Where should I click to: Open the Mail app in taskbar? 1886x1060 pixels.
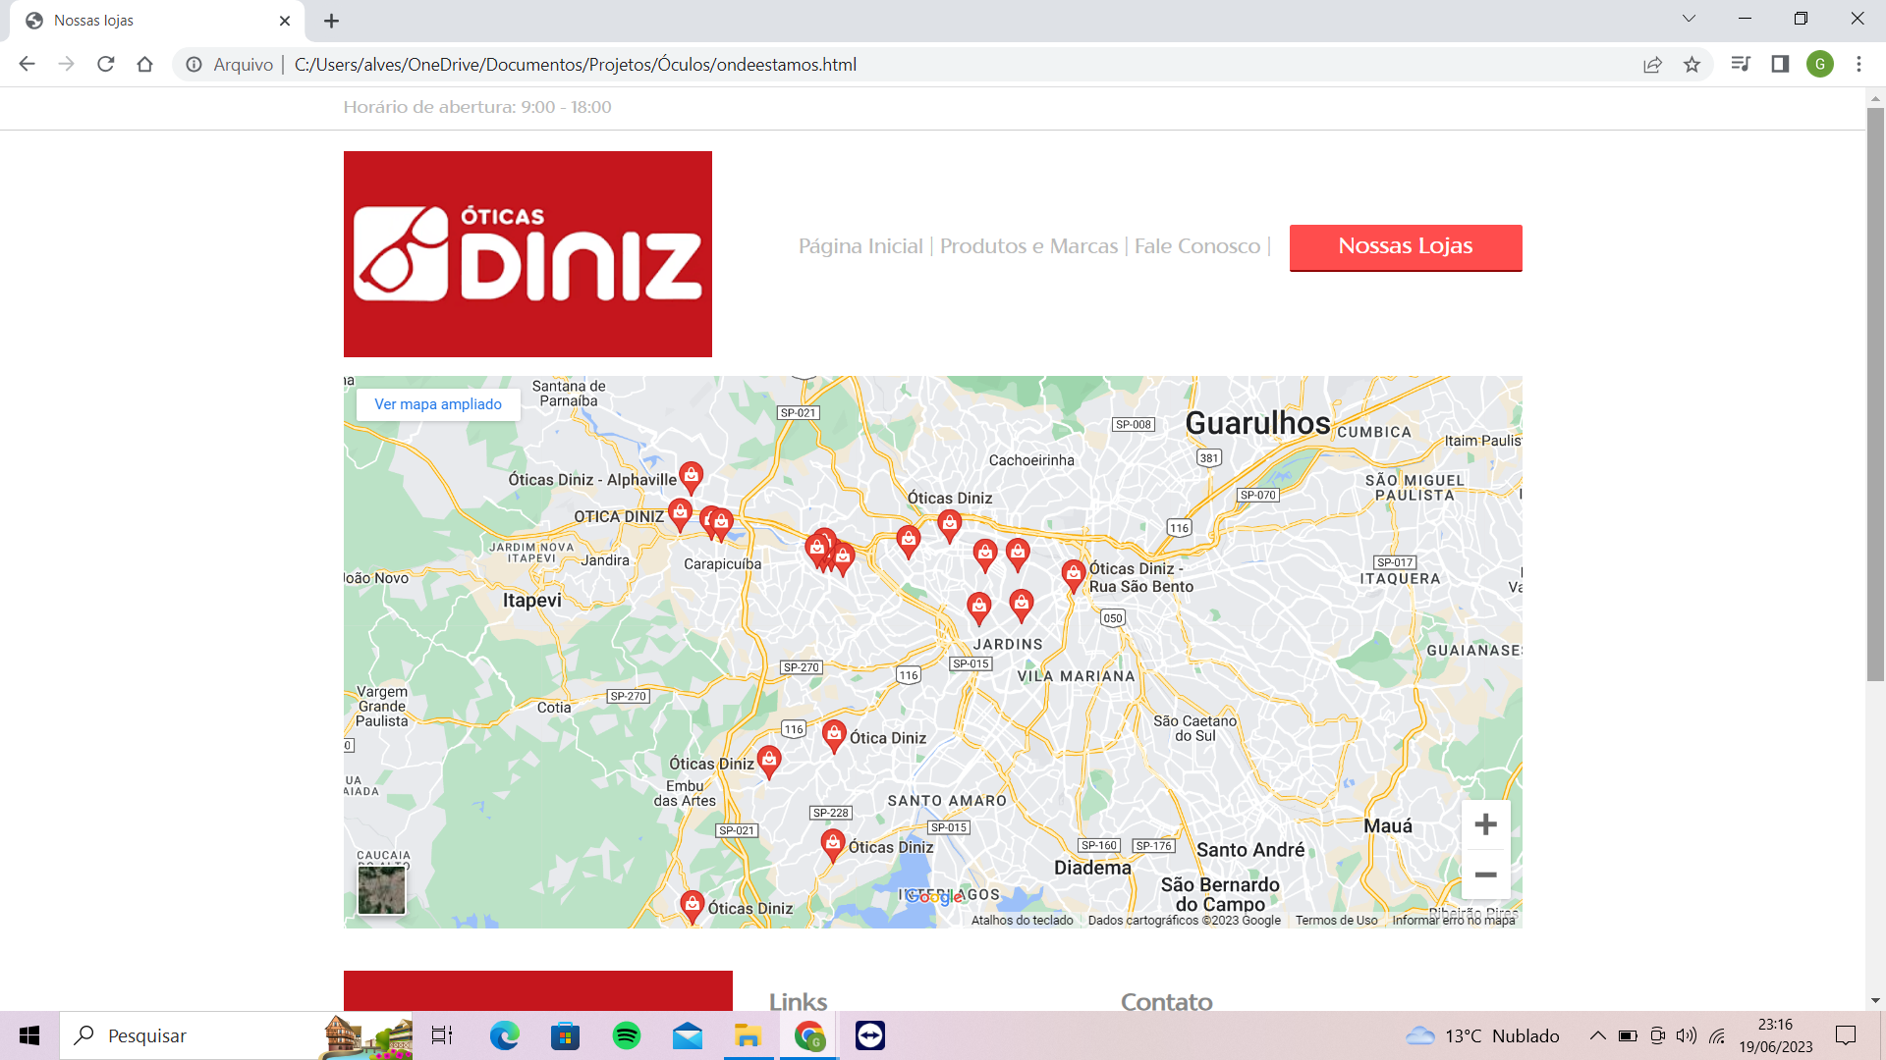(687, 1035)
